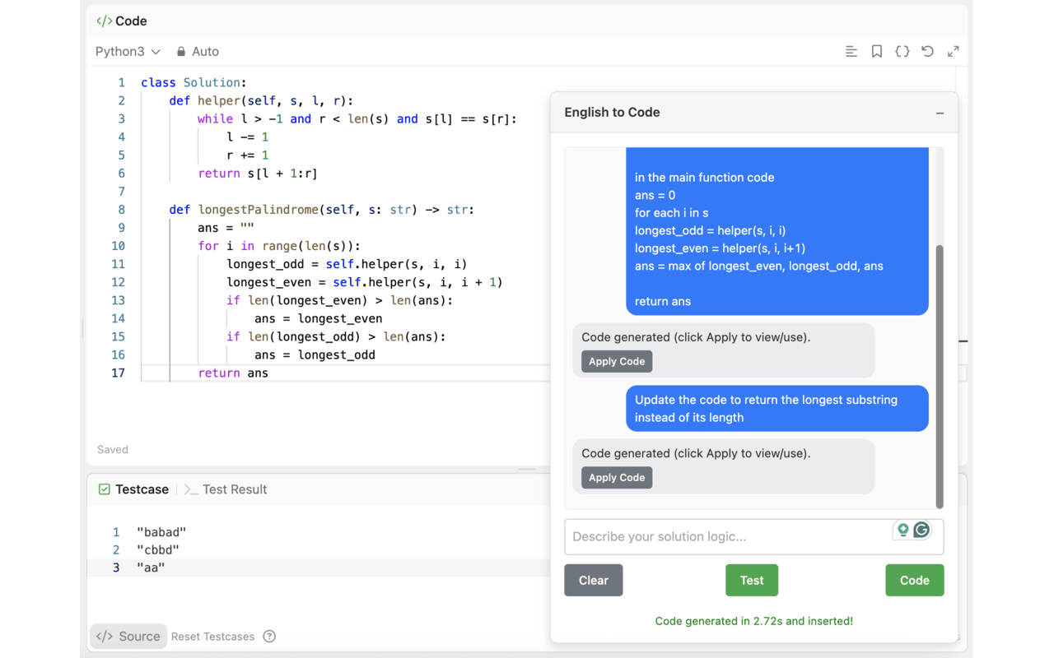Click the chat panel vertical scrollbar
1054x658 pixels.
pyautogui.click(x=940, y=375)
